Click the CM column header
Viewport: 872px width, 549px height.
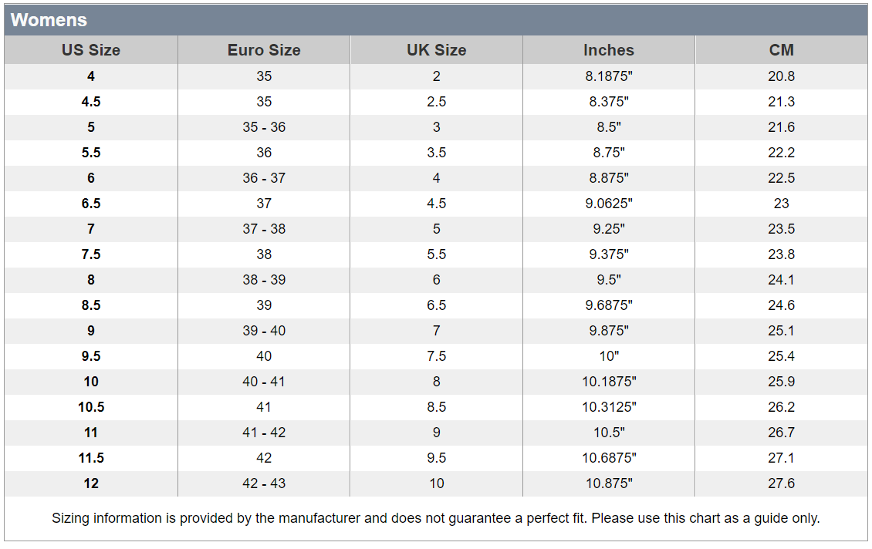coord(782,50)
